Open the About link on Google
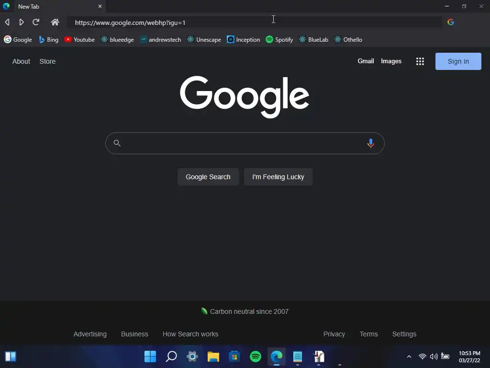This screenshot has width=490, height=368. (21, 61)
